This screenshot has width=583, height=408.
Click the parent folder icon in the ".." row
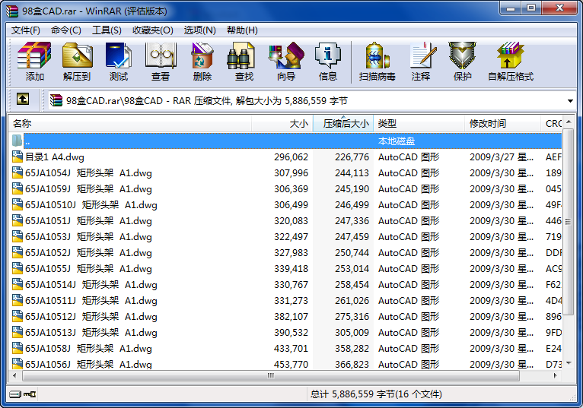click(x=17, y=141)
